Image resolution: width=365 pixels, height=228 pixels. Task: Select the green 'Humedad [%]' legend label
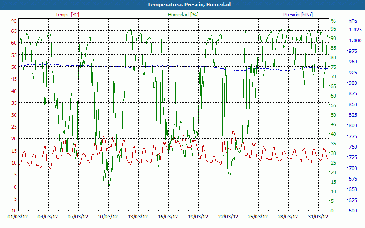coord(183,15)
